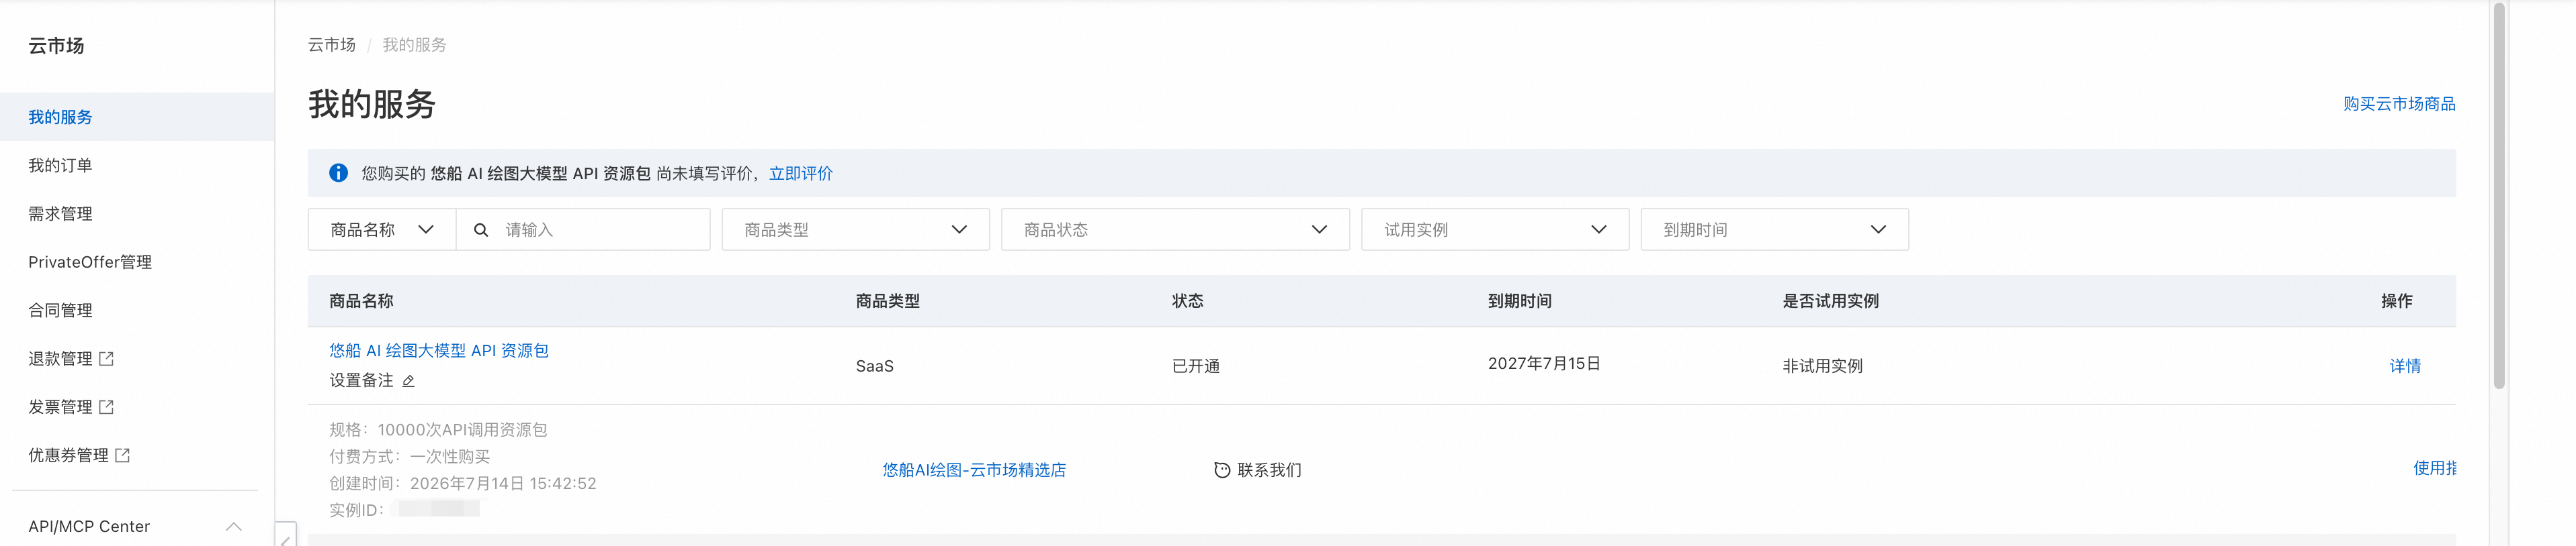Open the 商品名称 search-type dropdown
Screen dimensions: 2576x546
[x=382, y=229]
